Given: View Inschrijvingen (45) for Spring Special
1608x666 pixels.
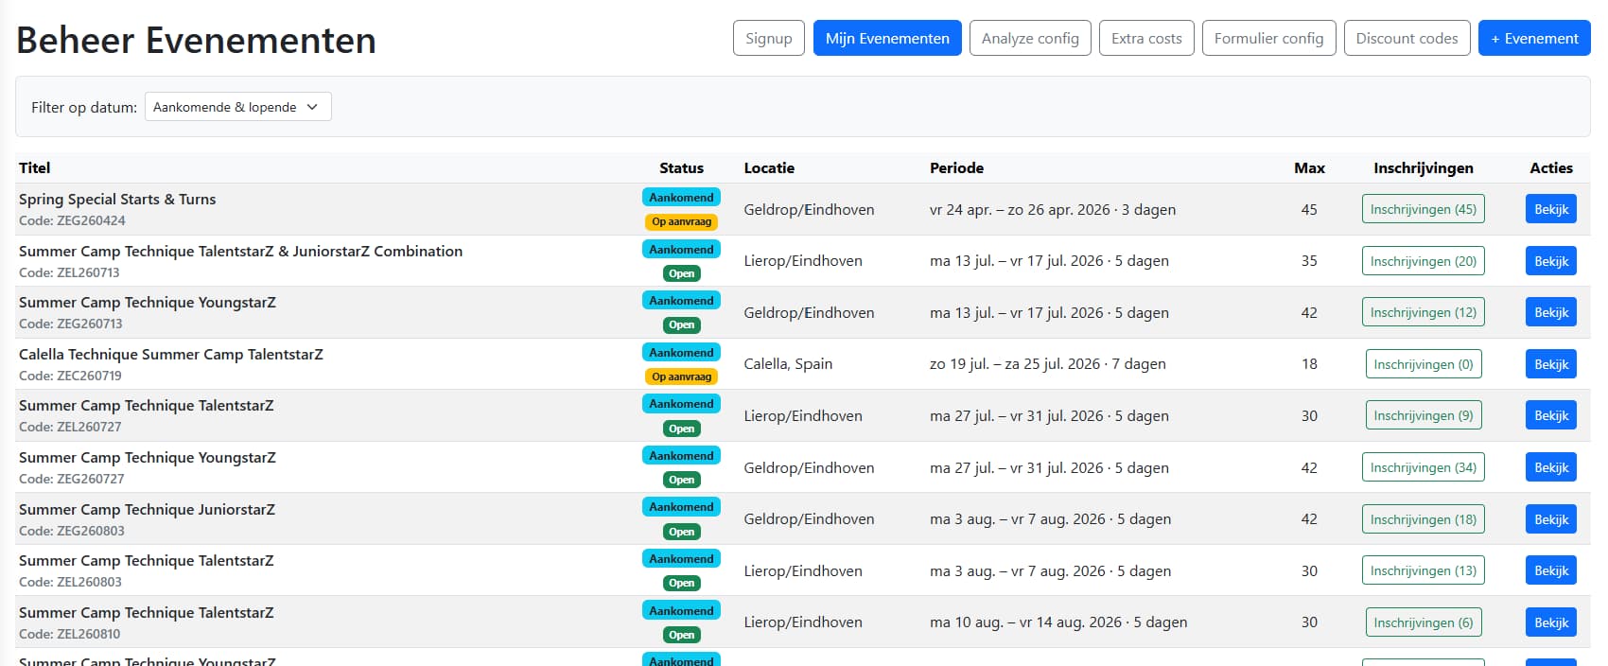Looking at the screenshot, I should point(1423,209).
